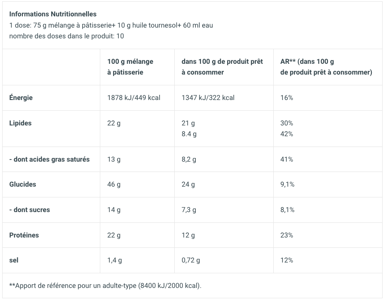This screenshot has width=383, height=300.
Task: Select the Énergie row label
Action: point(21,98)
